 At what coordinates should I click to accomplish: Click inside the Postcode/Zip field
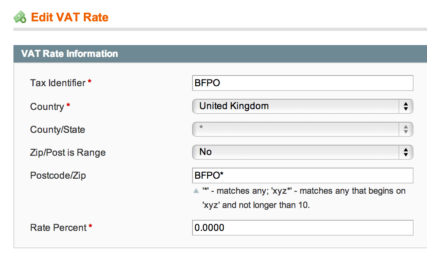tap(302, 176)
